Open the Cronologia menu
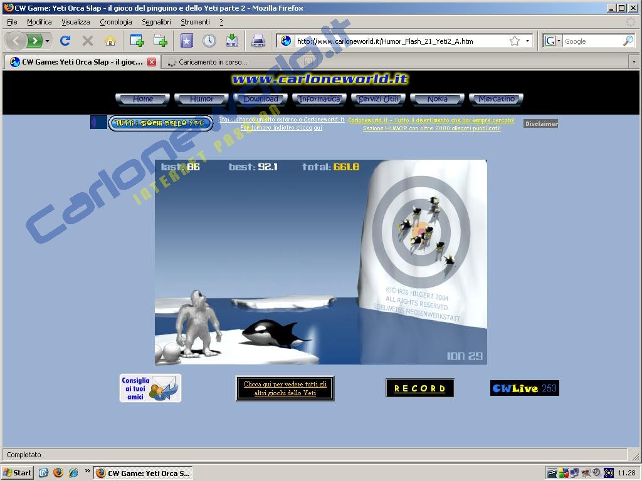642x481 pixels. tap(116, 22)
